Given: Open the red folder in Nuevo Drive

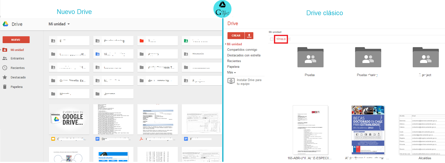Looking at the screenshot, I should (x=157, y=41).
